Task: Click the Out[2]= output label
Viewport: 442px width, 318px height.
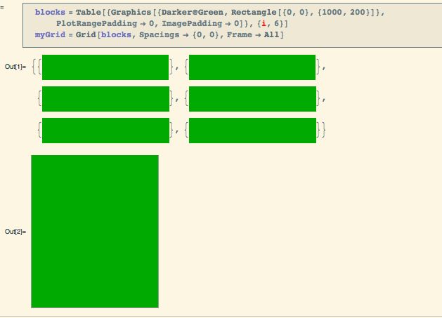Action: (15, 232)
